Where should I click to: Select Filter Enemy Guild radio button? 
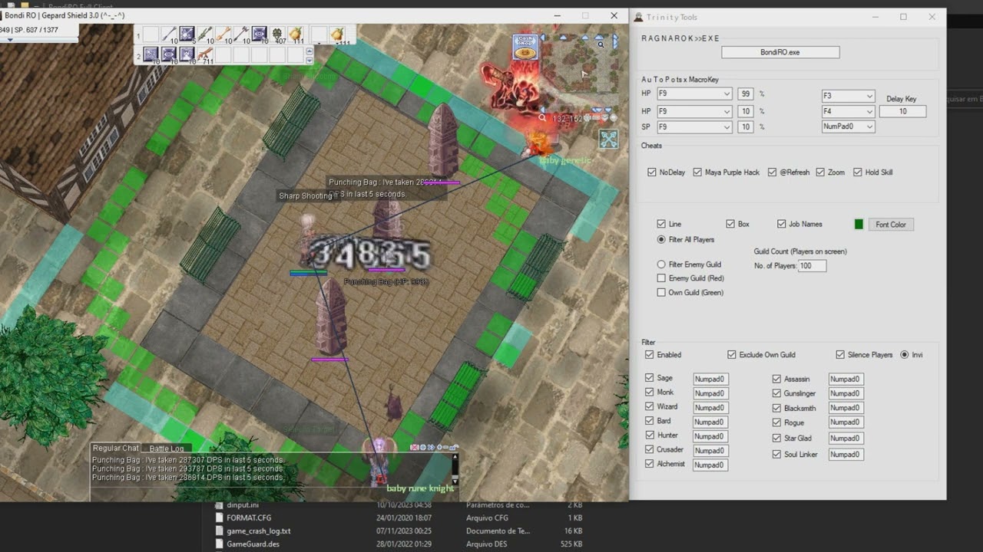(661, 264)
